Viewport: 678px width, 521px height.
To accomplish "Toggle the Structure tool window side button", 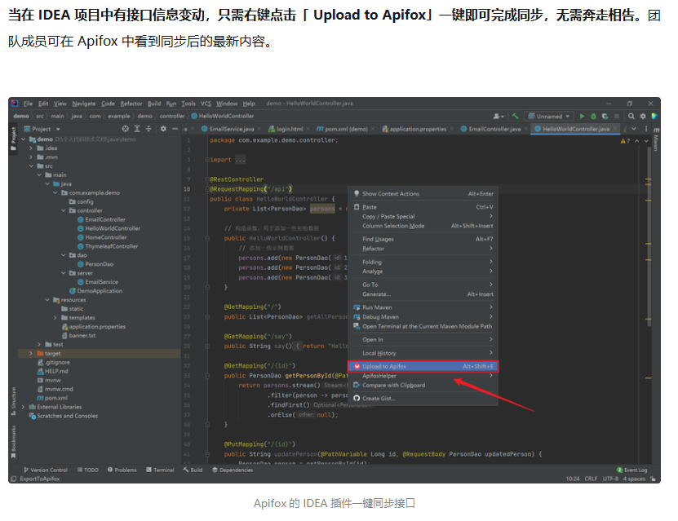I will tap(13, 401).
